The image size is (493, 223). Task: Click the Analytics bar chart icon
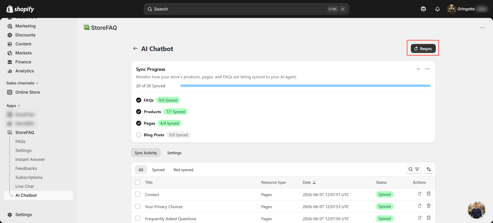[10, 71]
